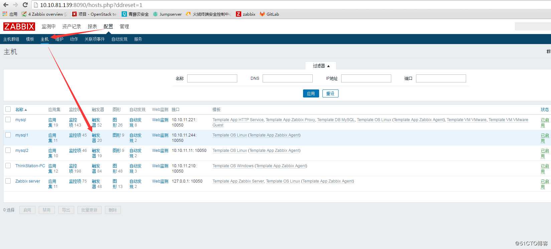The image size is (551, 249).
Task: Go to 关联项事件 submenu
Action: tap(95, 39)
